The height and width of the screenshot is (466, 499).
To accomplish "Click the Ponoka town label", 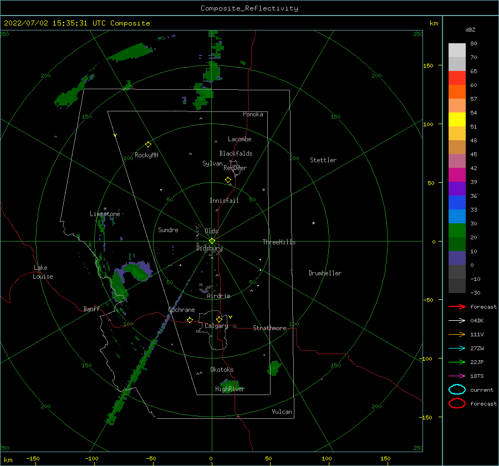I will click(253, 114).
